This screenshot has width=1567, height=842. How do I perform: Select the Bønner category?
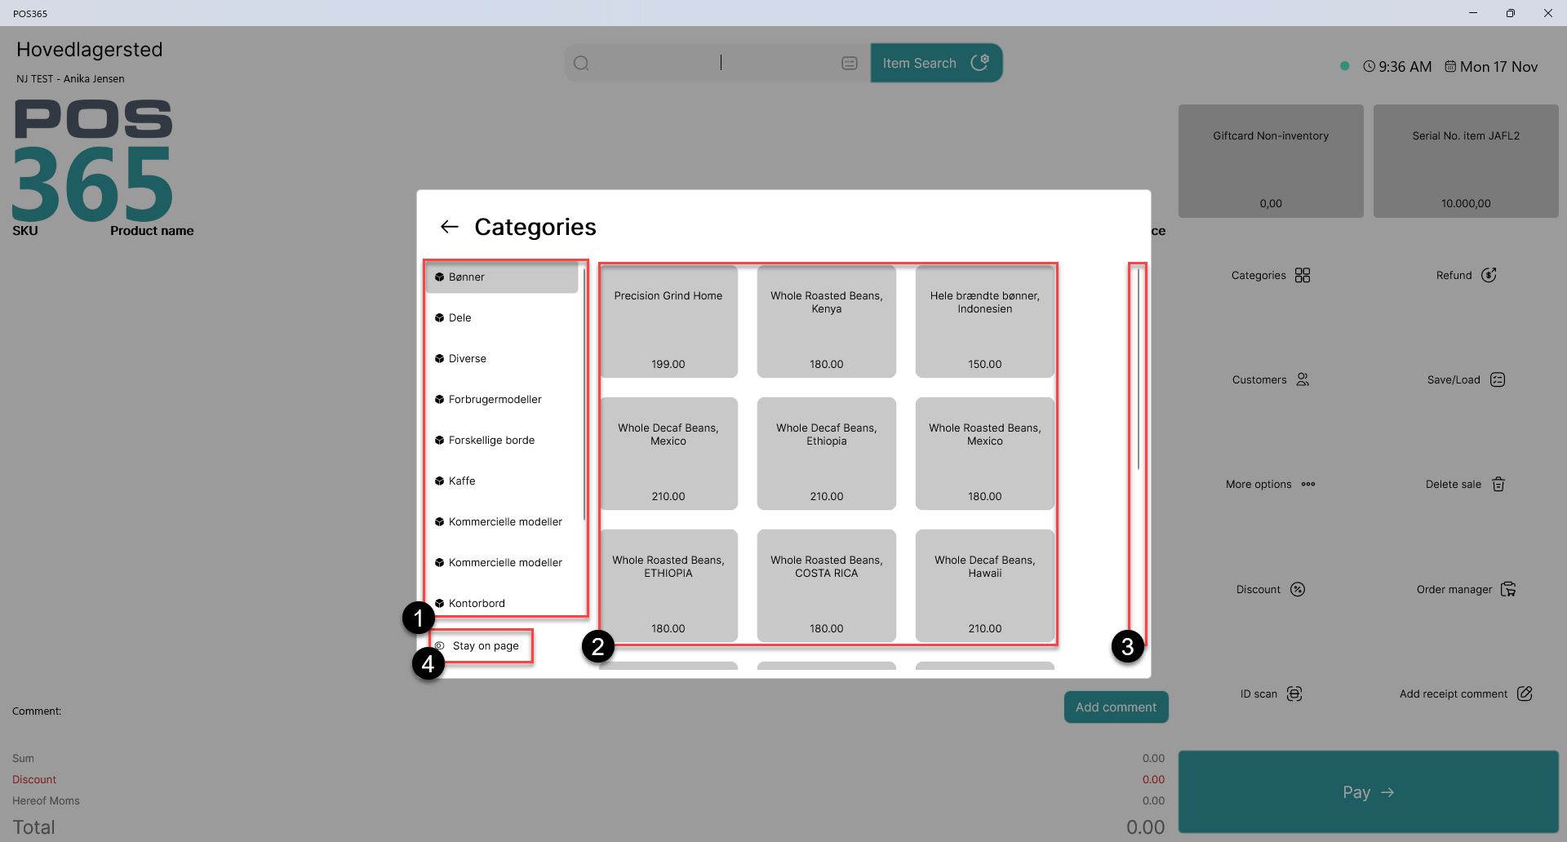(502, 277)
